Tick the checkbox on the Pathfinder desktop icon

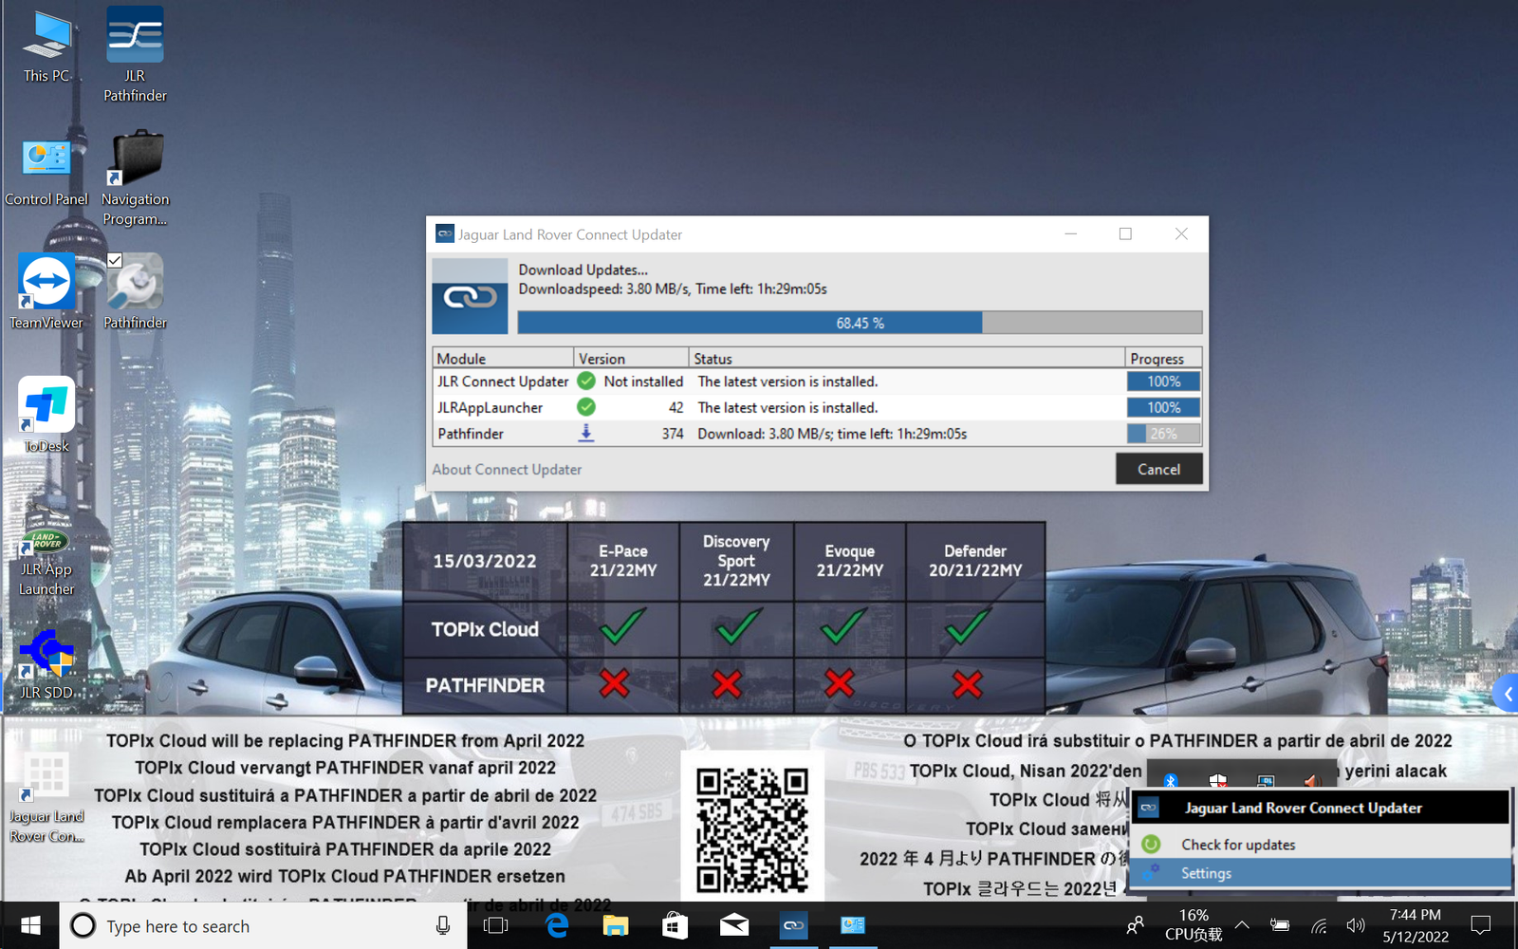(x=115, y=260)
